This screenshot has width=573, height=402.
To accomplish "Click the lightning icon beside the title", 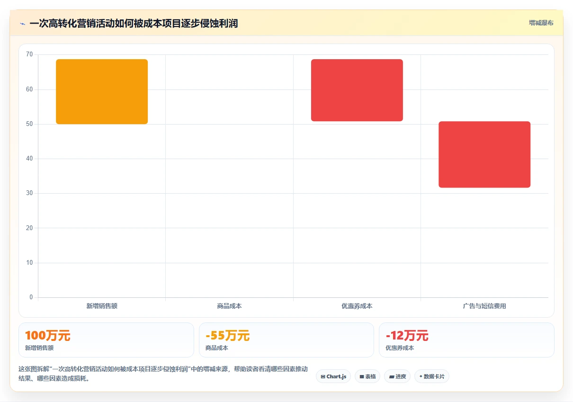I will (22, 23).
